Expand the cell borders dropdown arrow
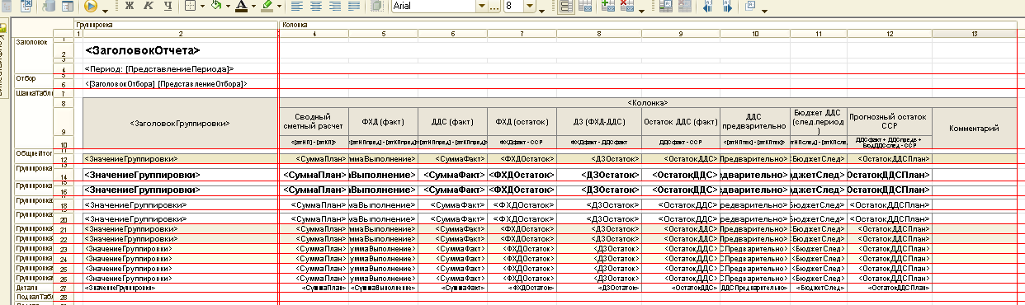This screenshot has width=1025, height=305. tap(203, 6)
